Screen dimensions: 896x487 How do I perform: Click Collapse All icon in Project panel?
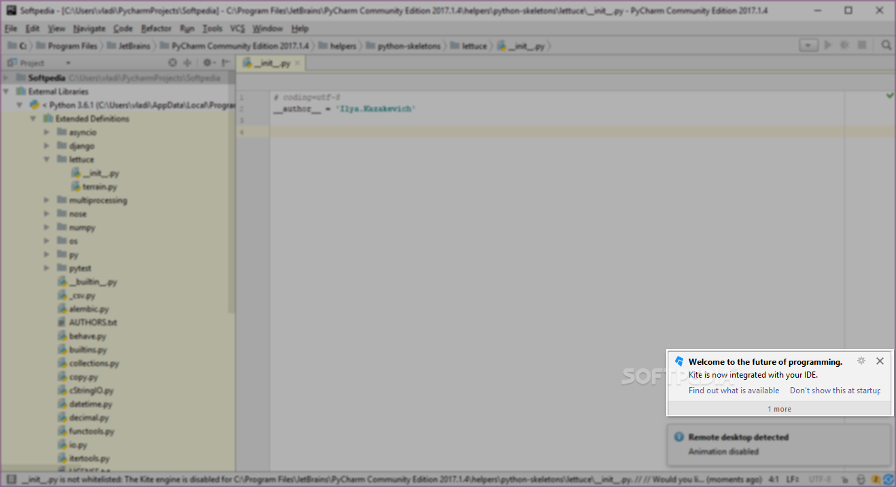tap(188, 62)
